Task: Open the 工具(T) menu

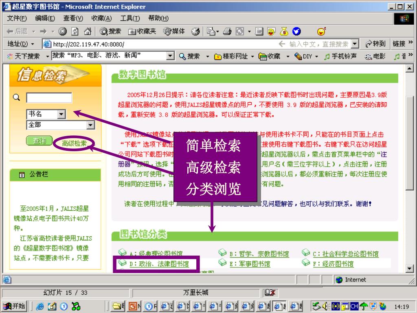Action: [x=130, y=18]
